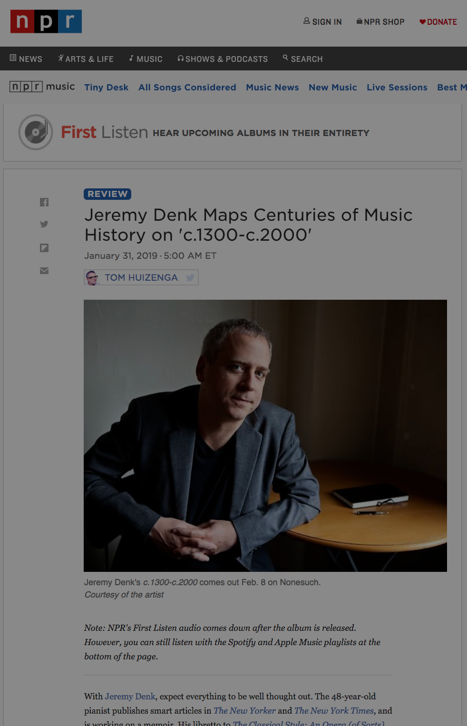
Task: Share article via email icon
Action: click(x=44, y=271)
